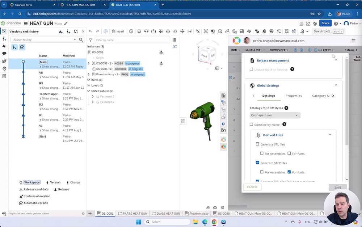Open Chrome from the Windows taskbar
The image size is (362, 227).
[214, 222]
